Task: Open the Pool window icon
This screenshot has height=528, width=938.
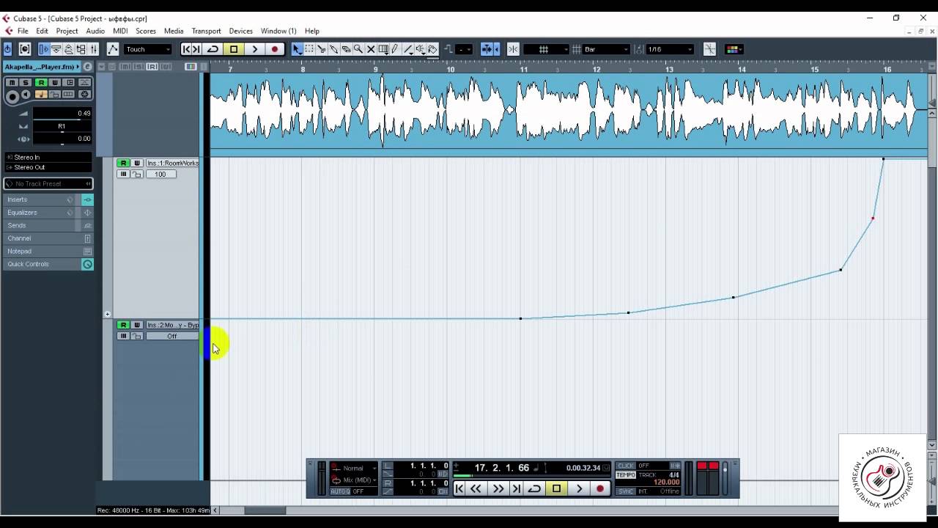Action: pyautogui.click(x=81, y=49)
